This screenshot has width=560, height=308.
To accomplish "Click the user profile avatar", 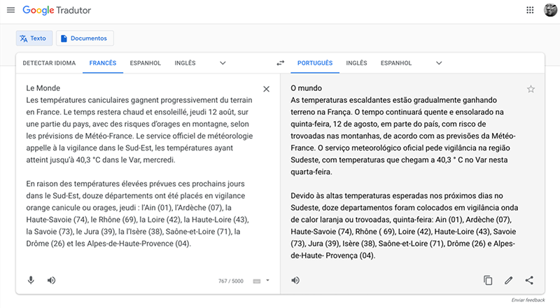I will tap(550, 11).
